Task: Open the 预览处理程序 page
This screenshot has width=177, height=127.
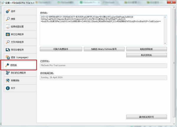Action: [20, 50]
